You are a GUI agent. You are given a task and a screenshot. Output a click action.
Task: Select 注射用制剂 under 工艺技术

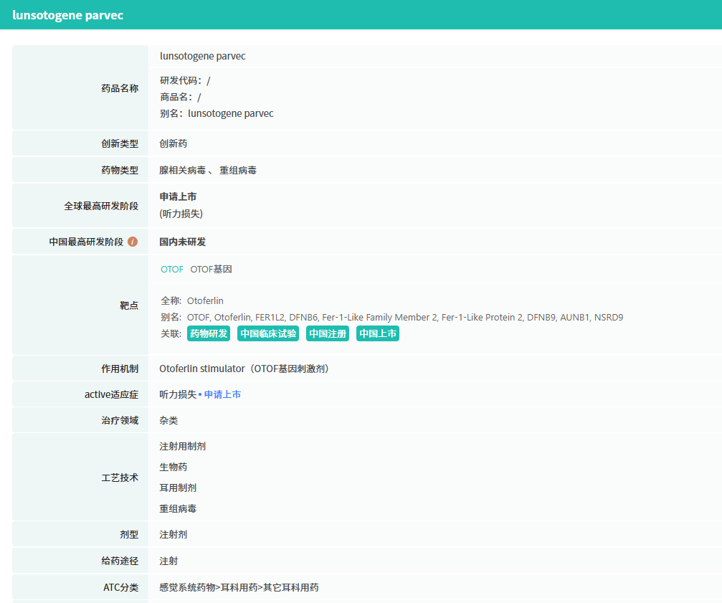tap(182, 447)
